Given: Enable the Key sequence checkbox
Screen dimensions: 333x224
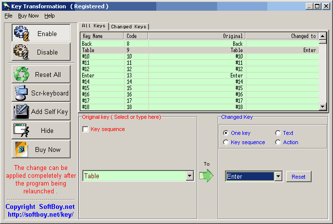Looking at the screenshot, I should pos(86,130).
